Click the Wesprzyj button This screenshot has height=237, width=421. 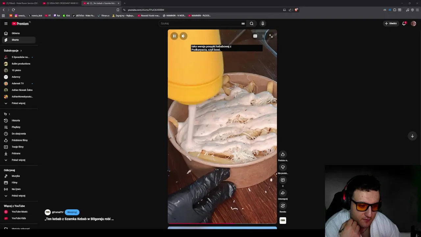click(72, 212)
